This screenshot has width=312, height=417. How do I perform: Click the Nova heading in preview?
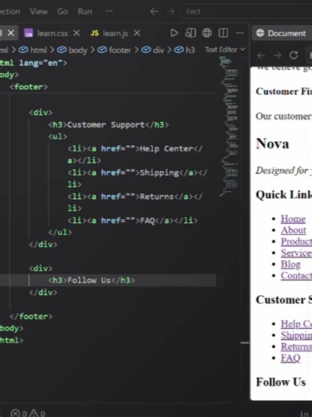tap(272, 144)
